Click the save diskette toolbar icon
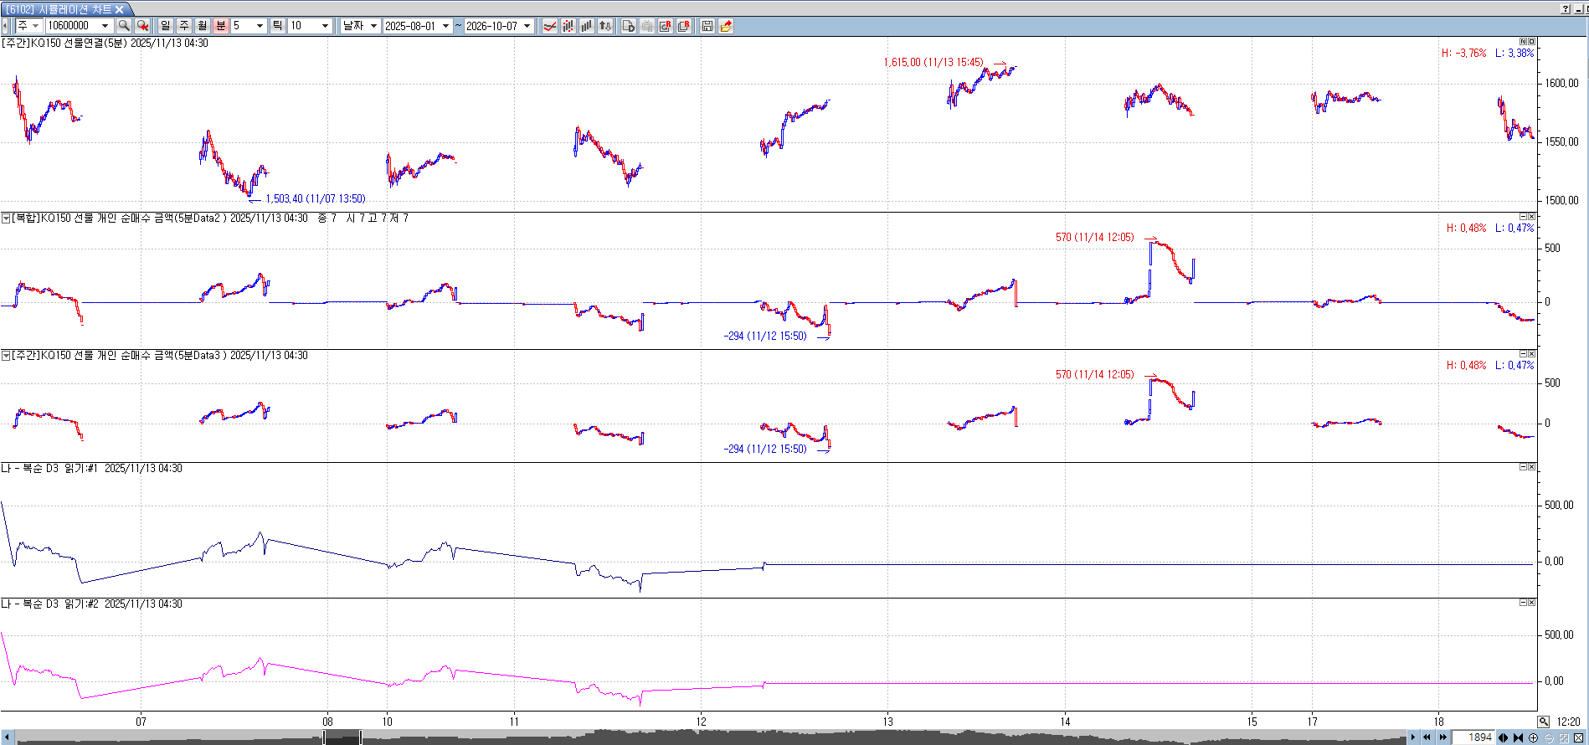 pyautogui.click(x=707, y=26)
